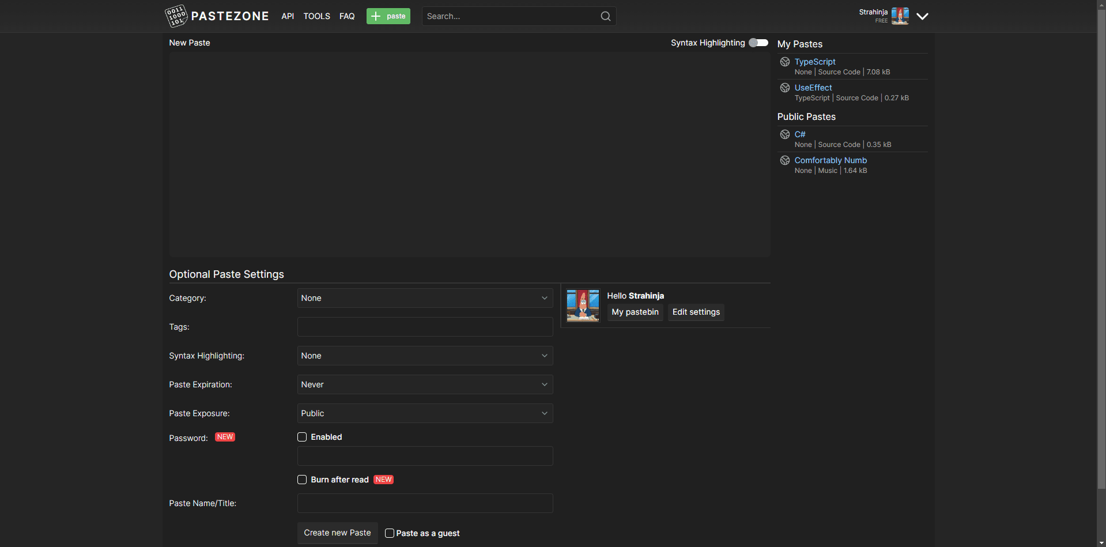The height and width of the screenshot is (547, 1106).
Task: Switch to the FAQ page
Action: tap(347, 16)
